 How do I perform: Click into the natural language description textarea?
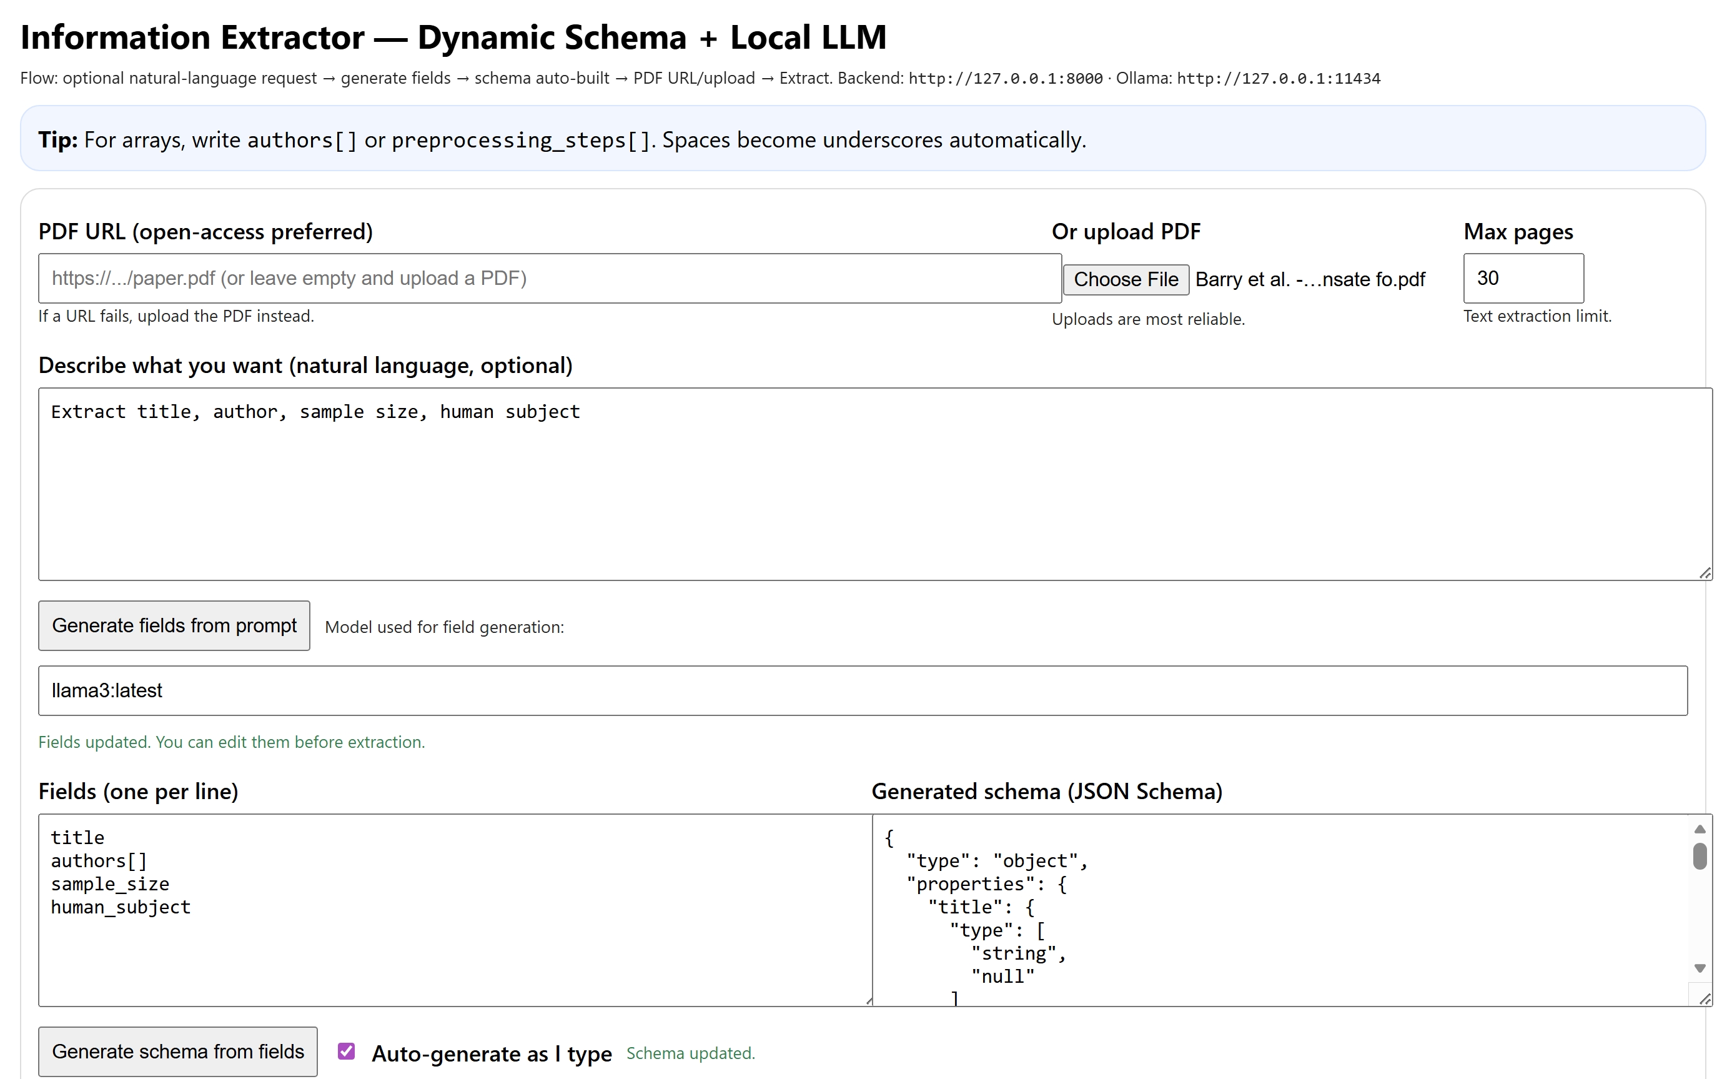tap(875, 484)
